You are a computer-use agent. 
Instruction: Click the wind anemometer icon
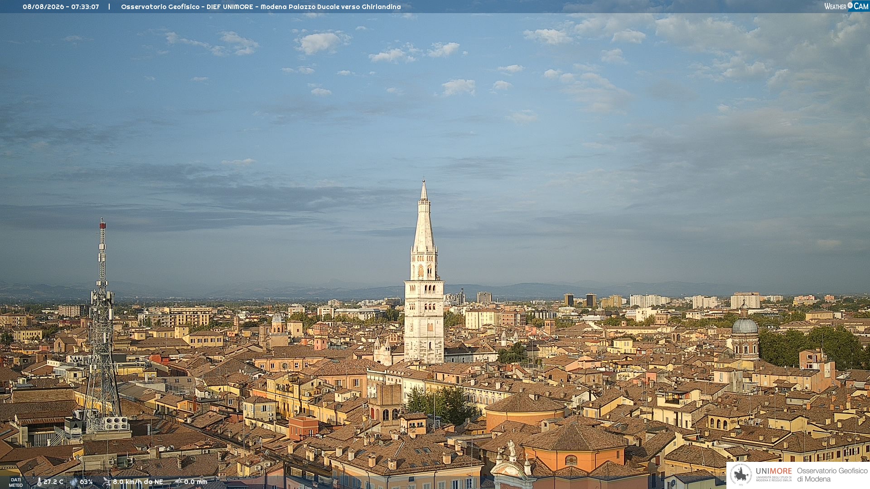(106, 482)
